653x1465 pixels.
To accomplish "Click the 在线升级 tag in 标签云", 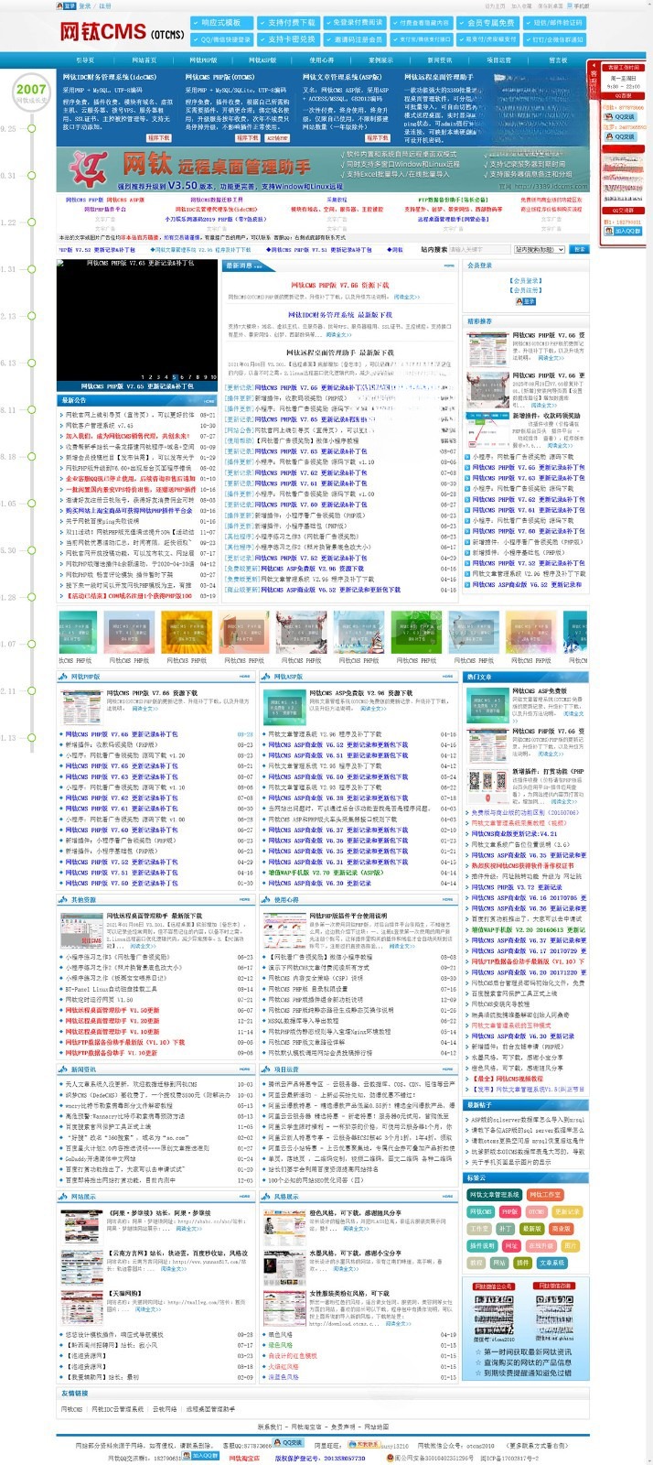I will tap(540, 1245).
